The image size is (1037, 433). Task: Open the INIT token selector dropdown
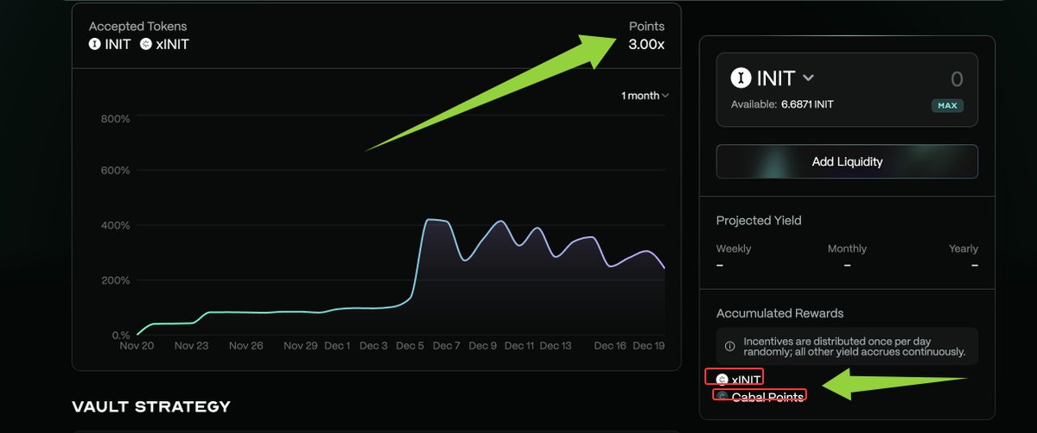point(773,78)
